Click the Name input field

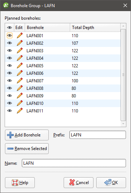point(74,163)
